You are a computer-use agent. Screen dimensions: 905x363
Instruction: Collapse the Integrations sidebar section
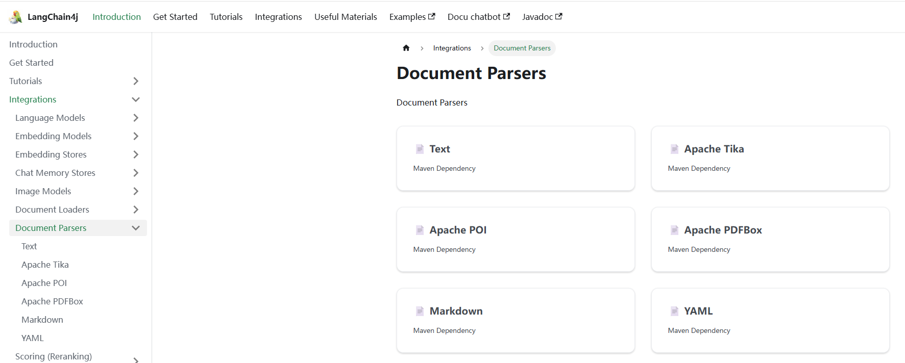pyautogui.click(x=136, y=99)
